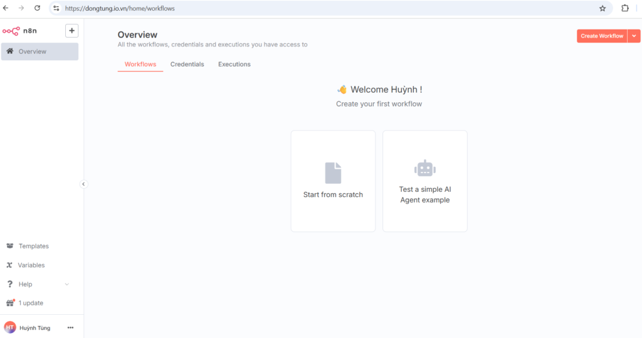
Task: Click the HT user avatar
Action: pos(10,327)
